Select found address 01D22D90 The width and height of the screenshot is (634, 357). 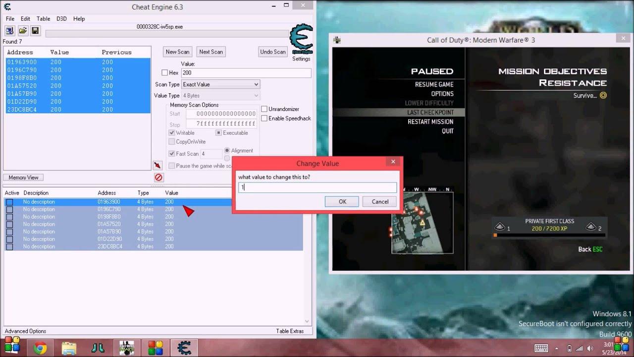pyautogui.click(x=78, y=102)
